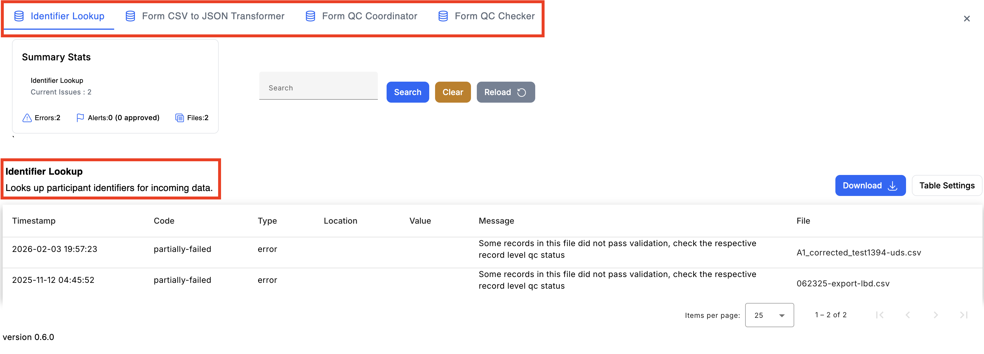The width and height of the screenshot is (984, 354).
Task: Click the Type column header
Action: [267, 221]
